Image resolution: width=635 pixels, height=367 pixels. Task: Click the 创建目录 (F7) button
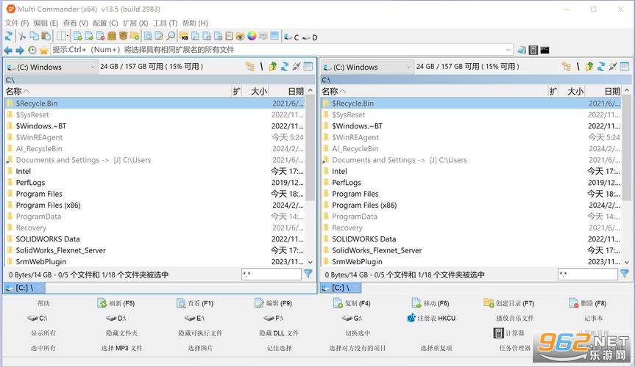point(509,303)
